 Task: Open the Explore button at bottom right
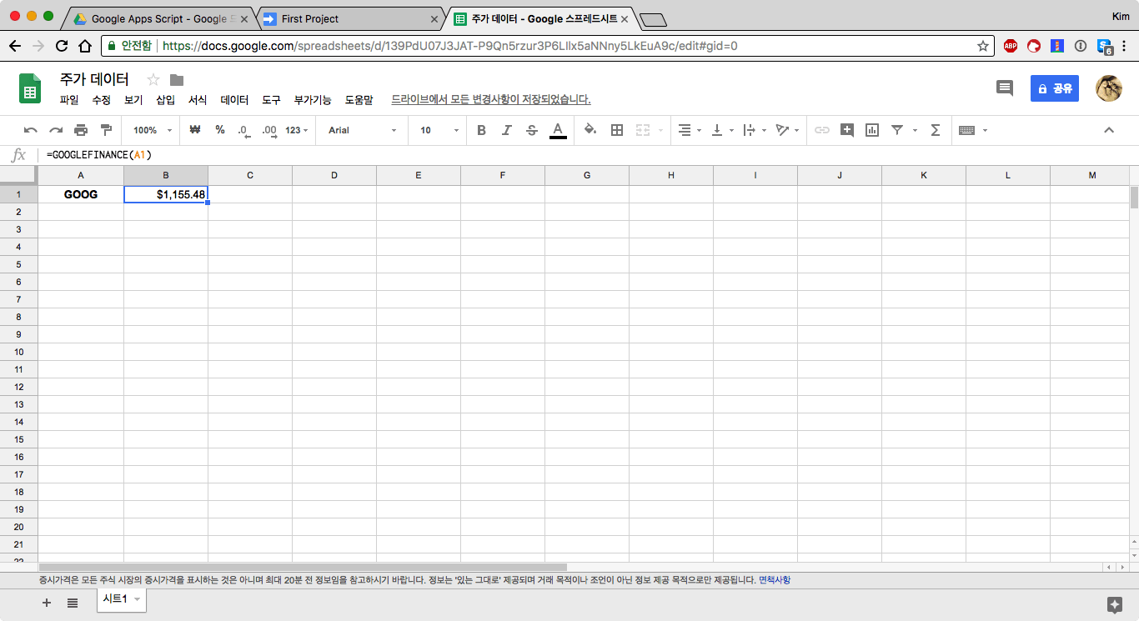click(1114, 604)
